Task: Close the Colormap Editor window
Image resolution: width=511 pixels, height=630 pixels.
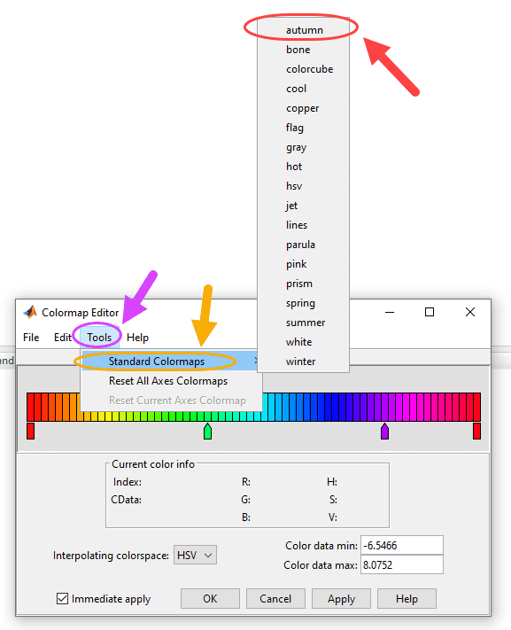Action: [470, 312]
